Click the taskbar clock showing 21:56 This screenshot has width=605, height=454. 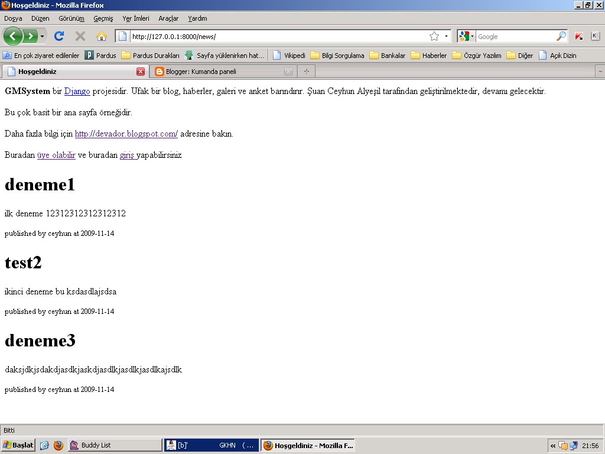(x=590, y=446)
